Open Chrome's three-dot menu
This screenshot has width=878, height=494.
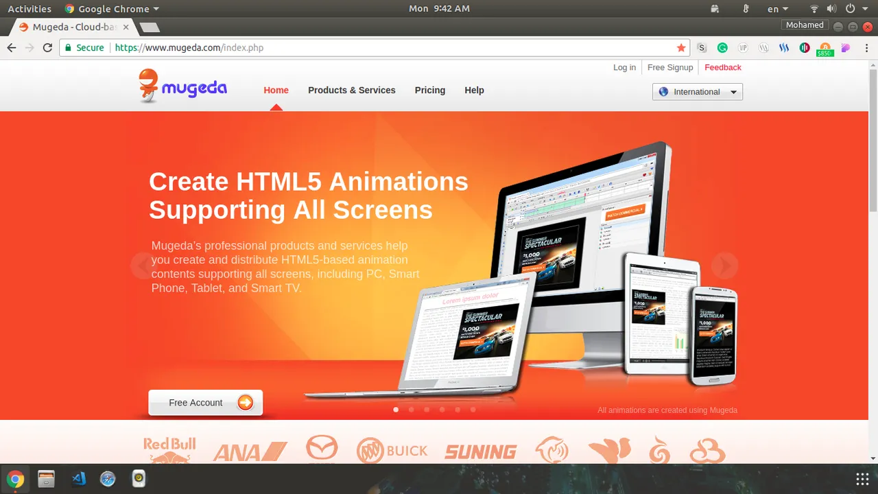coord(866,48)
